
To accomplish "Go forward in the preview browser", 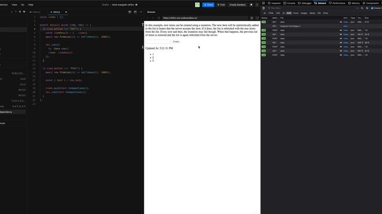I will click(x=153, y=18).
